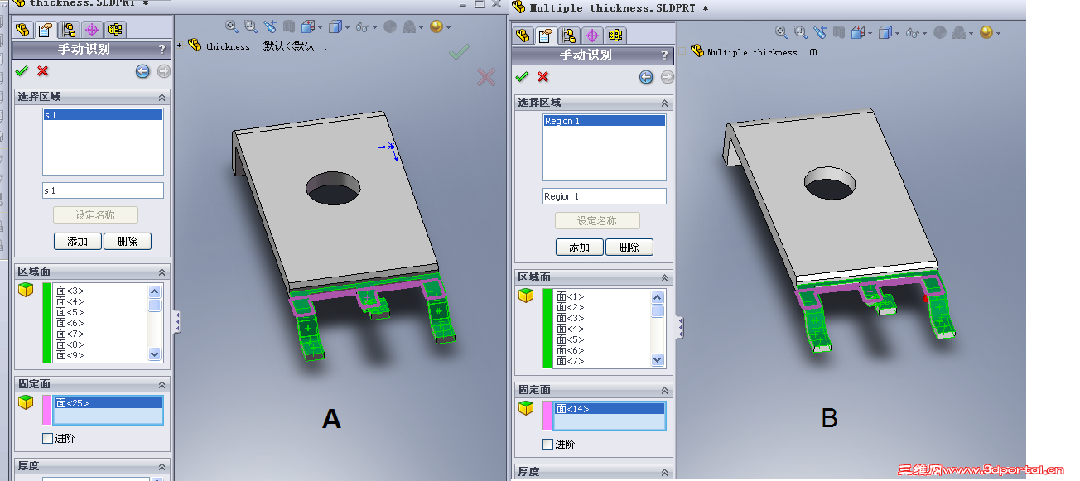Open DimXpertManager tab in thickness window
1080x481 pixels.
tap(92, 30)
